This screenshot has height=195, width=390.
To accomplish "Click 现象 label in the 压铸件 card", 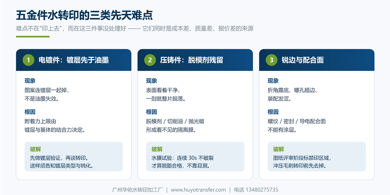I will (x=151, y=81).
